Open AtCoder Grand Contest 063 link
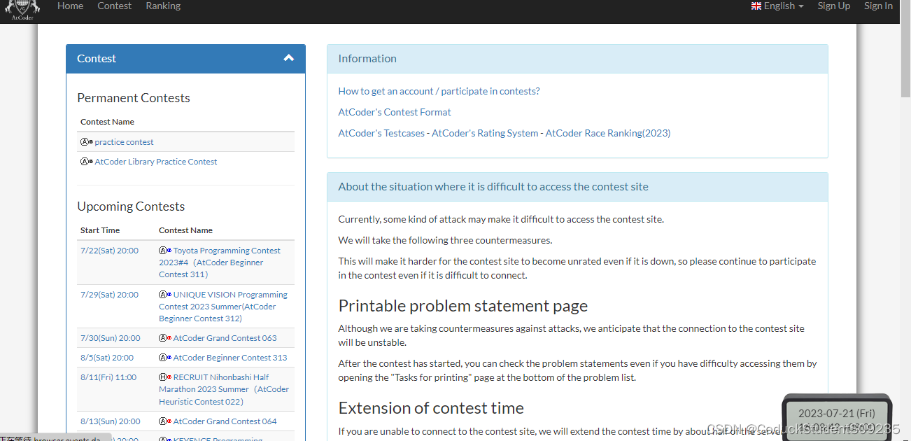The image size is (911, 441). pyautogui.click(x=225, y=338)
